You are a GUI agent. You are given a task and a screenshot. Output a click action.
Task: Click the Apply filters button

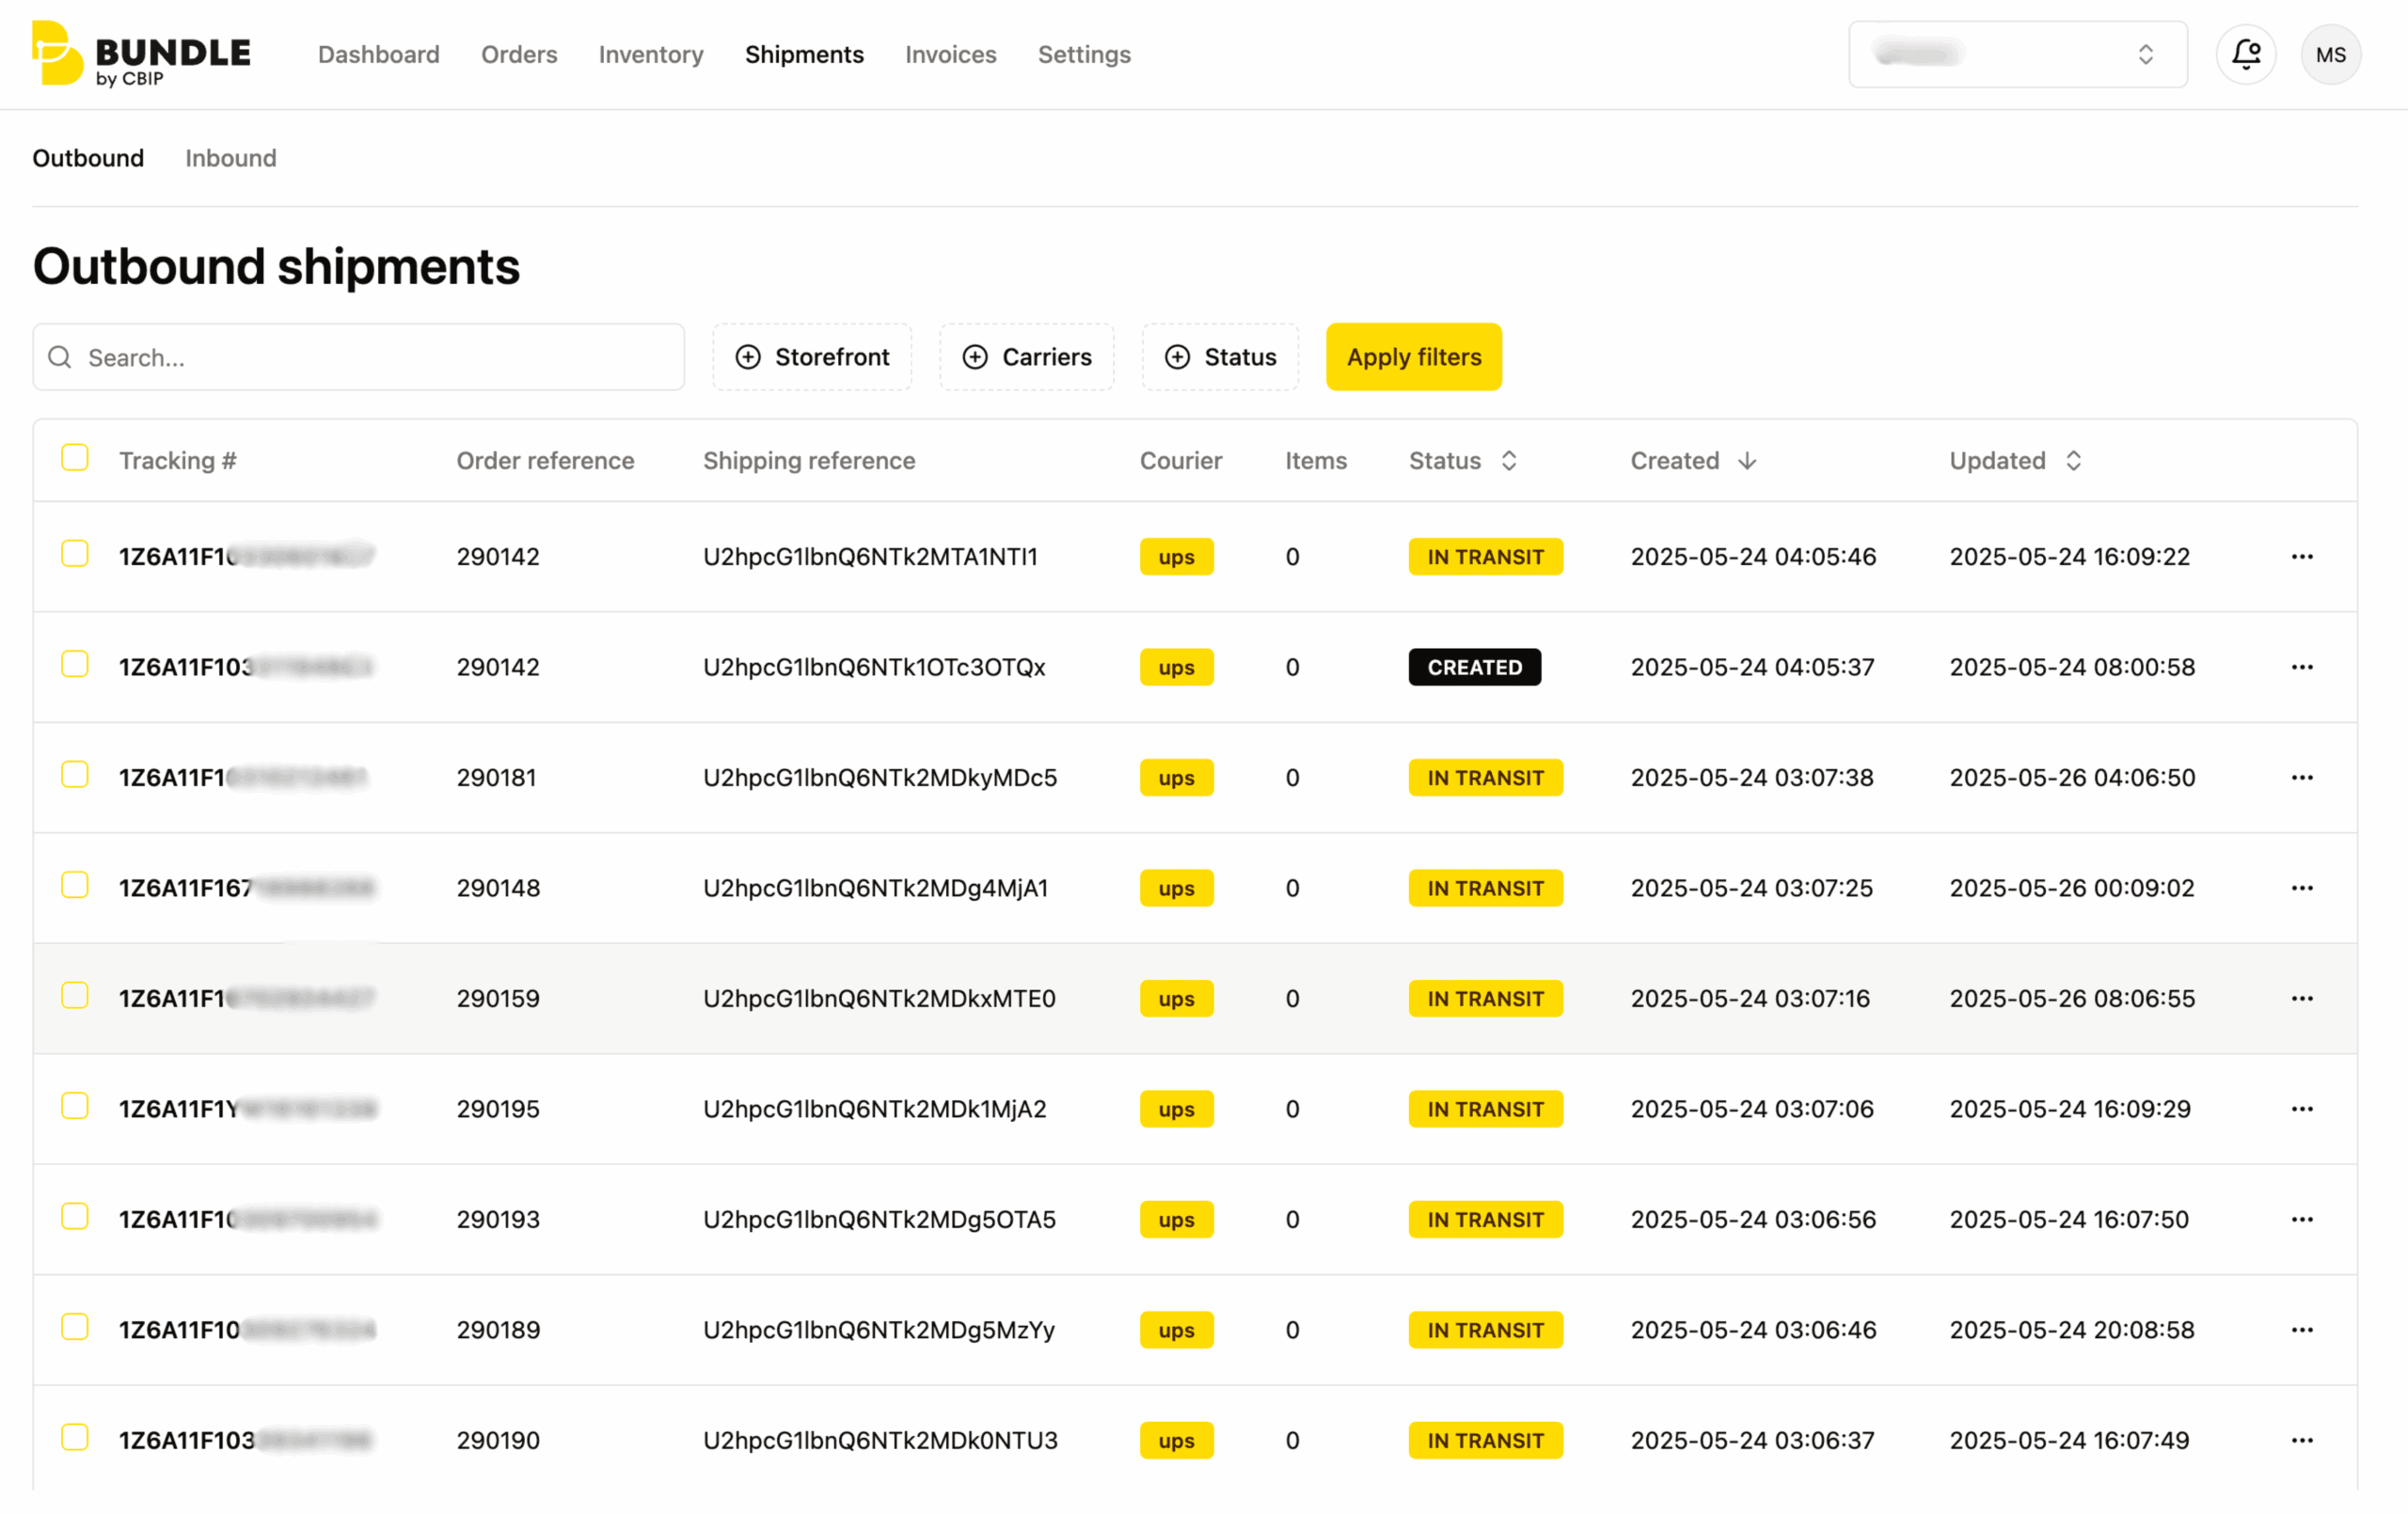pyautogui.click(x=1413, y=357)
